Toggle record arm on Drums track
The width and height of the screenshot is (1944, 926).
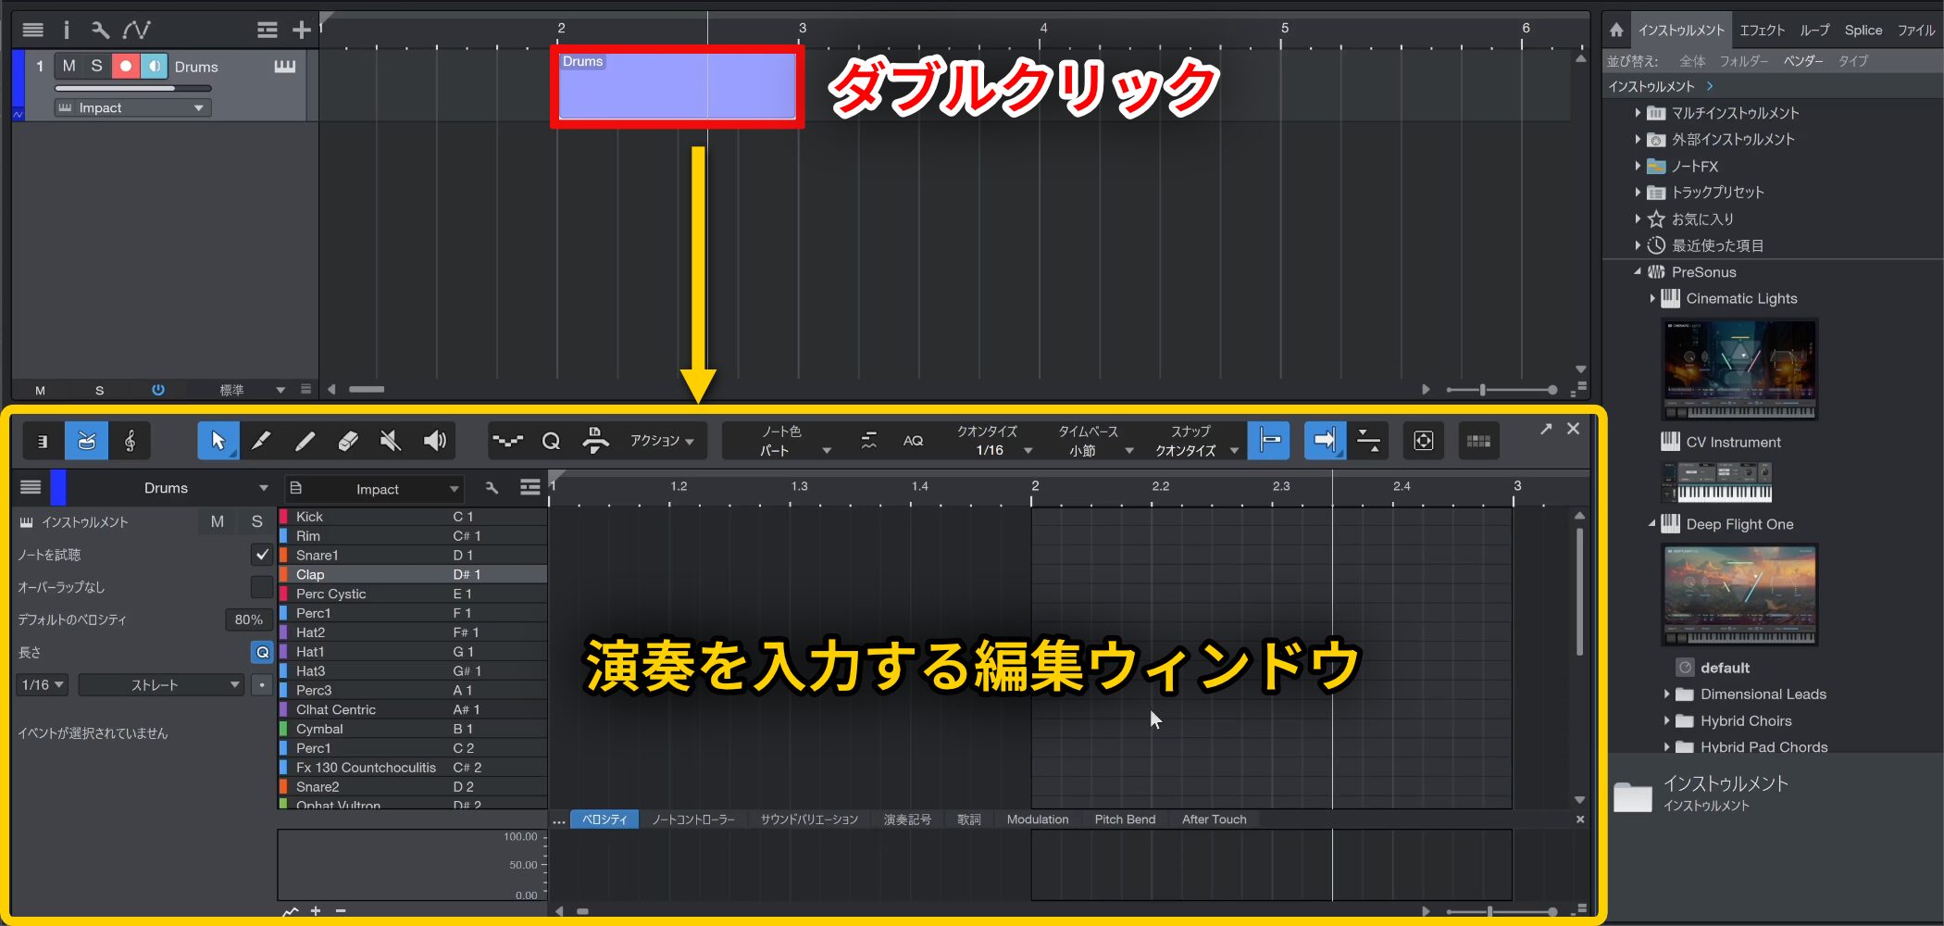(125, 66)
